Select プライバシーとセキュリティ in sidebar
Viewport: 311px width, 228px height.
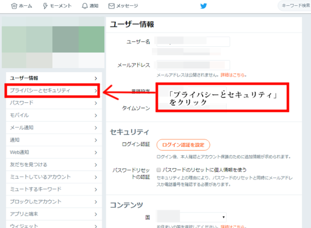(54, 90)
